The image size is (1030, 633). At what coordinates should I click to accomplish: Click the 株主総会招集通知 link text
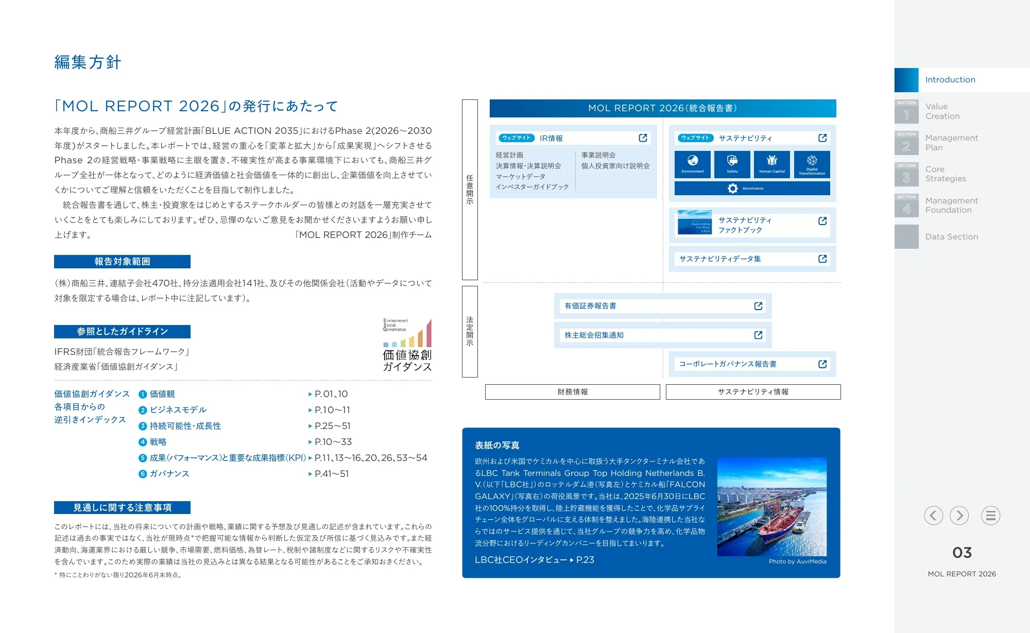(x=594, y=335)
